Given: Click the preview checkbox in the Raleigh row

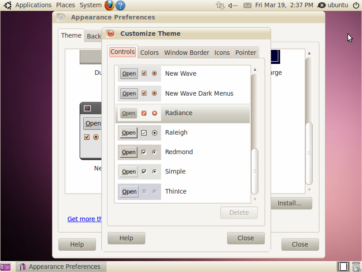Looking at the screenshot, I should (144, 133).
